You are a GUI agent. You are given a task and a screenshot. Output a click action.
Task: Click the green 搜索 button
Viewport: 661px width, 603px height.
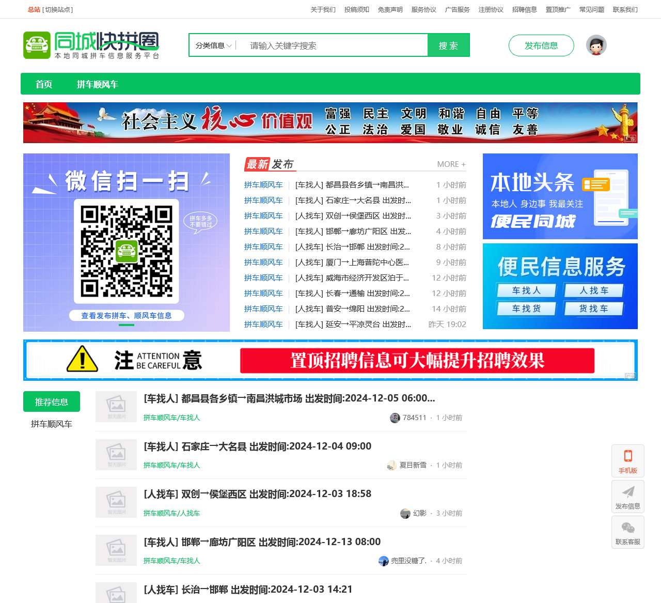tap(448, 45)
